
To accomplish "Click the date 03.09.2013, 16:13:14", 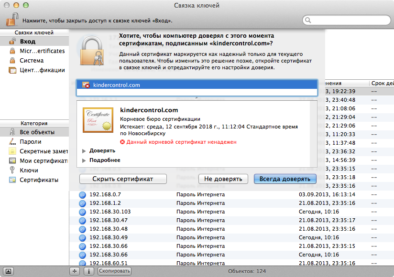I will pos(327,194).
